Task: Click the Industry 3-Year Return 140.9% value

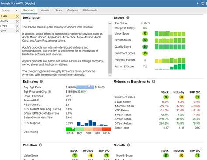Action: 179,119
